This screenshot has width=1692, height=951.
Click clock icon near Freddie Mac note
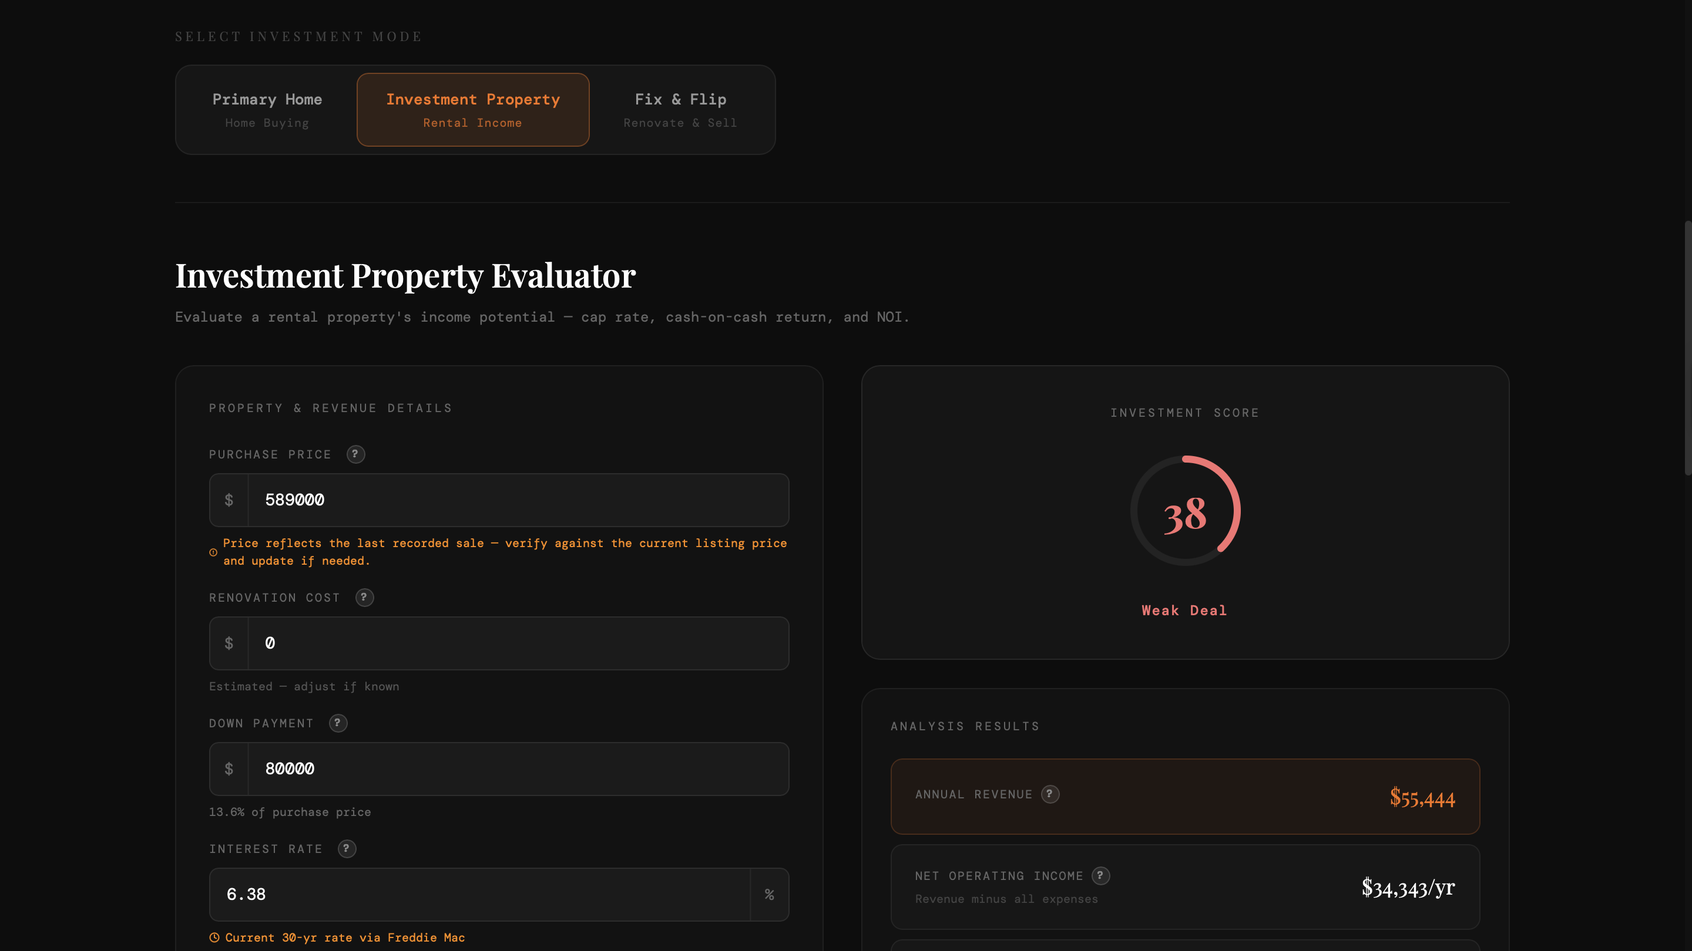pyautogui.click(x=214, y=938)
